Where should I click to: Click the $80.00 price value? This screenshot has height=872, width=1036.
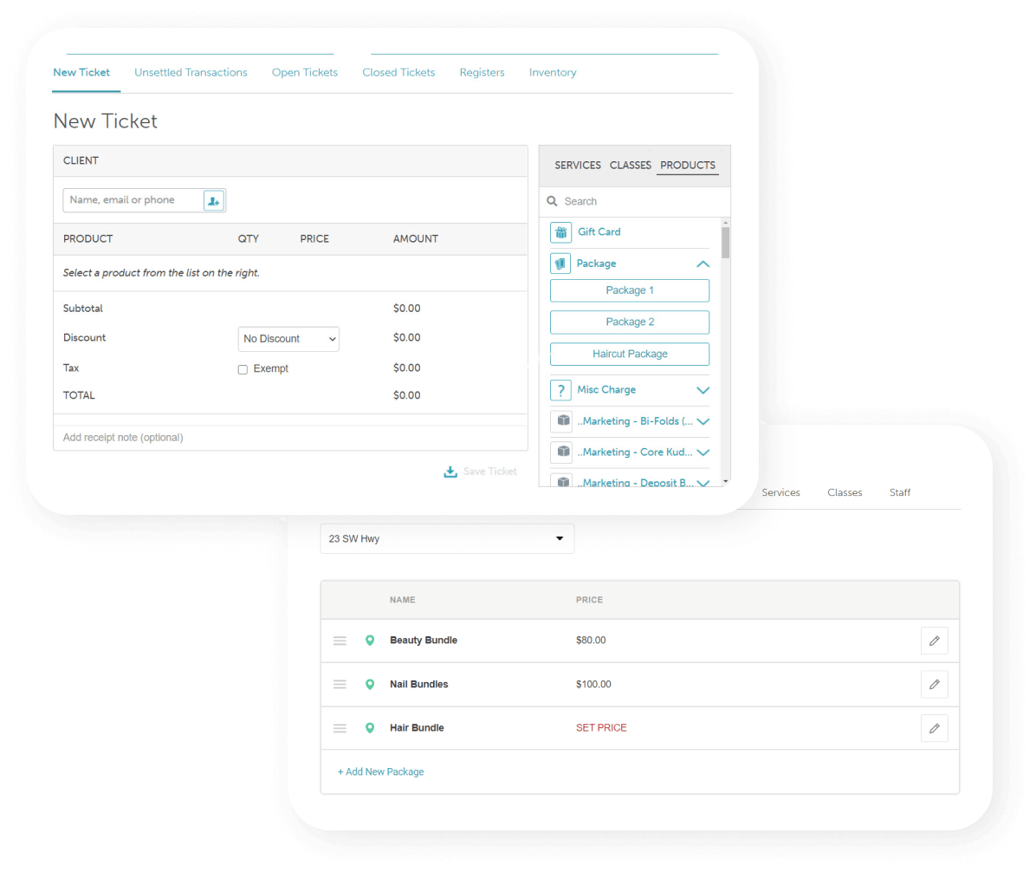[591, 640]
